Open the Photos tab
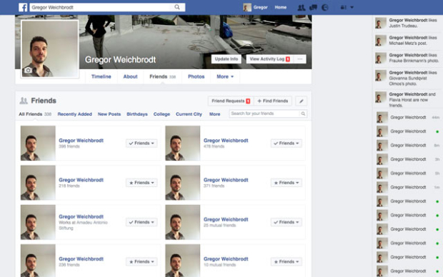Viewport: 443px width, 277px height. [x=196, y=77]
